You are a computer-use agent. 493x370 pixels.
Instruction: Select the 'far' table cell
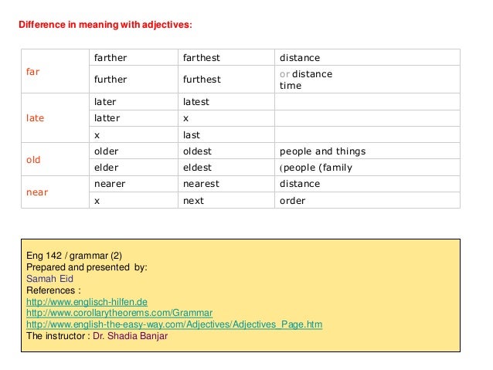click(x=56, y=71)
